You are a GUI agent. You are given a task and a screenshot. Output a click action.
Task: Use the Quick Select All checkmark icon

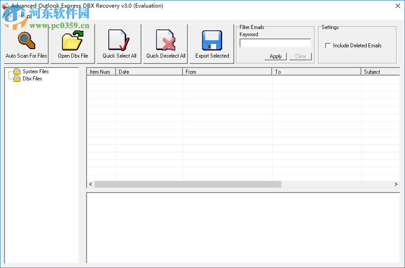[119, 40]
